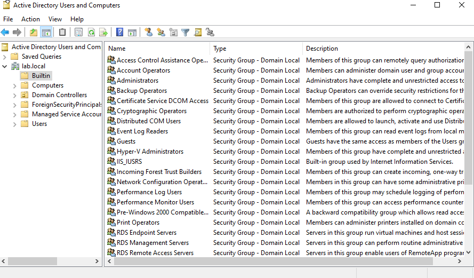
Task: Click the Guests group icon
Action: (111, 141)
